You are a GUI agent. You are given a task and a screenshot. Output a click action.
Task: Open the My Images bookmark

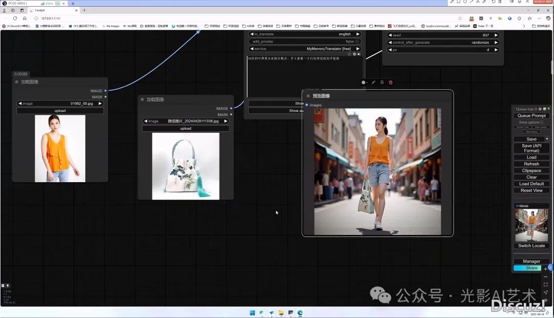[111, 26]
